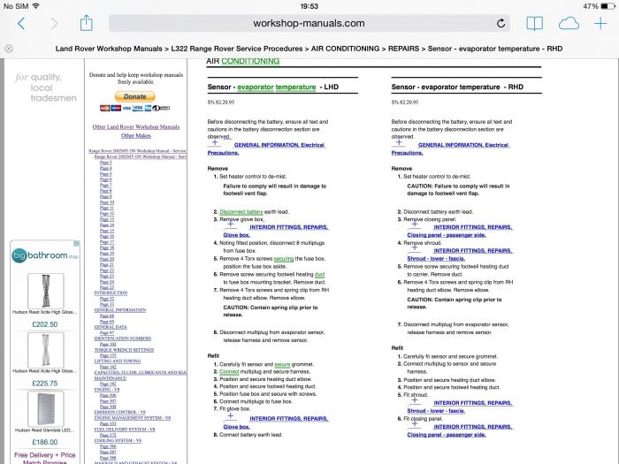Open IDENTIFICATION NUMBERS sidebar link
619x464 pixels.
point(122,338)
